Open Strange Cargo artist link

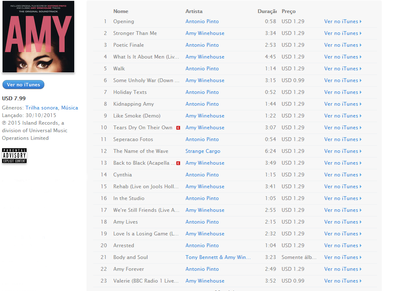(203, 151)
